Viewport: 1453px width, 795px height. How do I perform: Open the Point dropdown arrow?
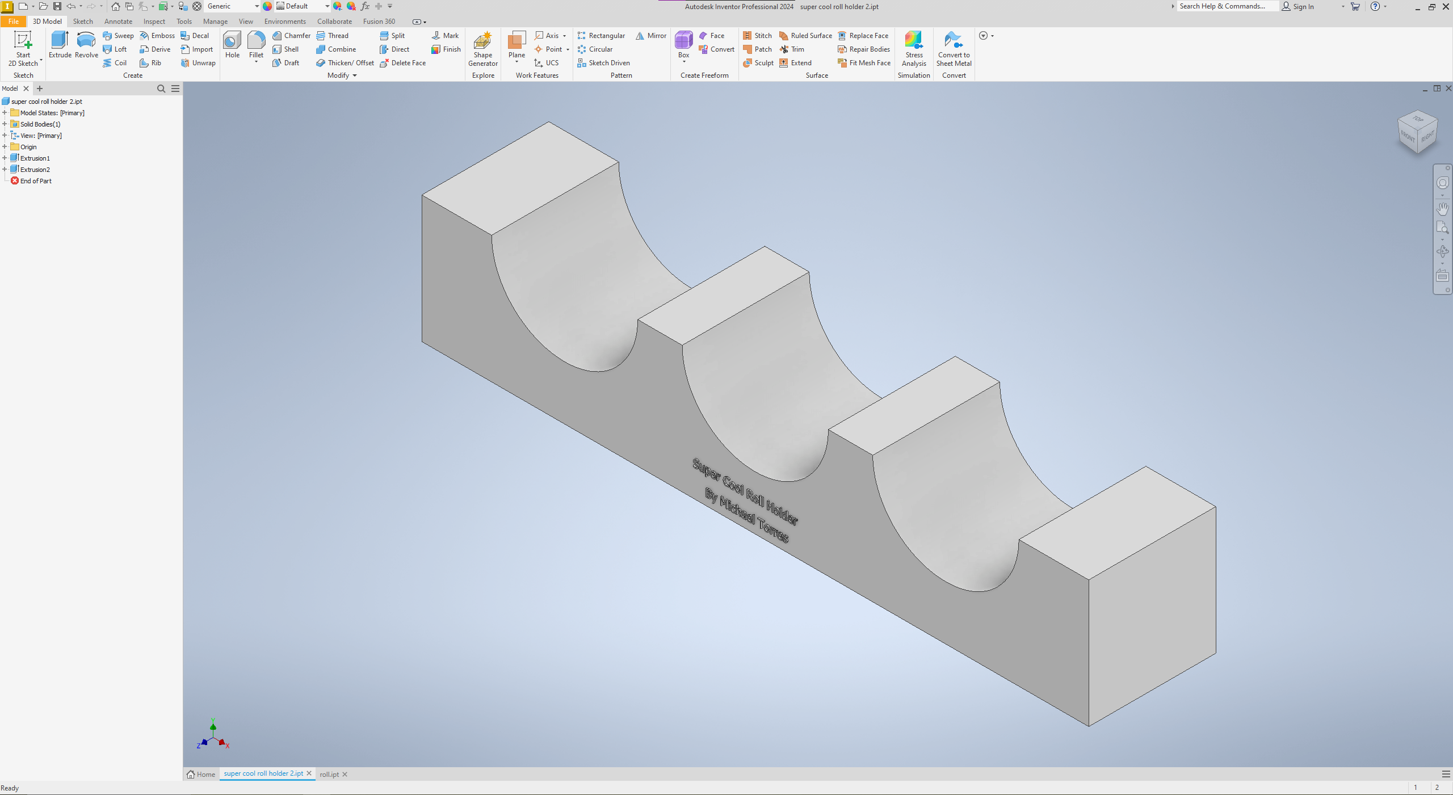click(x=568, y=49)
